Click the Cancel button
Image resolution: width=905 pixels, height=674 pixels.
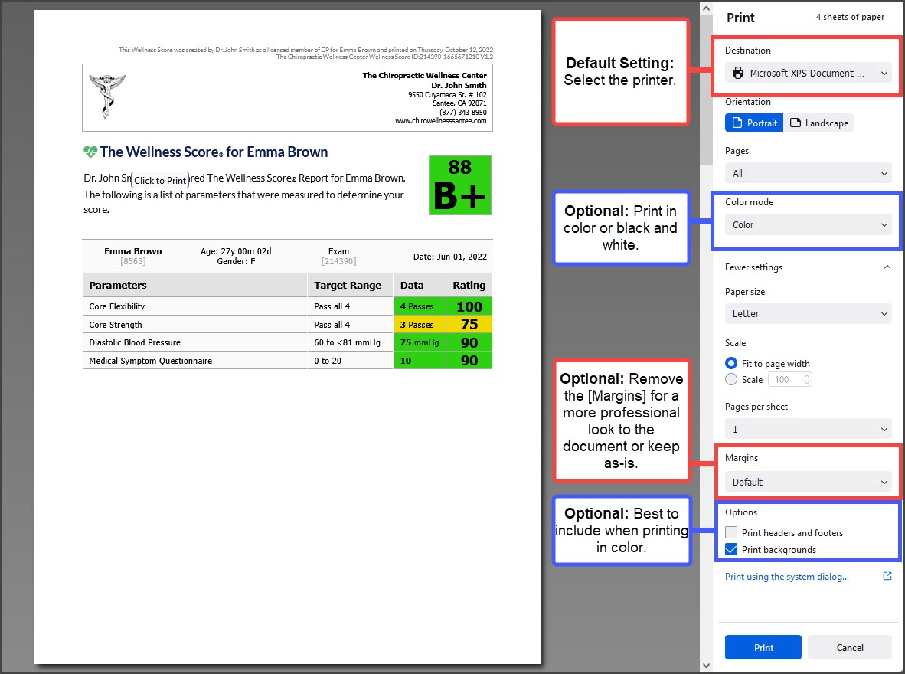pyautogui.click(x=850, y=647)
